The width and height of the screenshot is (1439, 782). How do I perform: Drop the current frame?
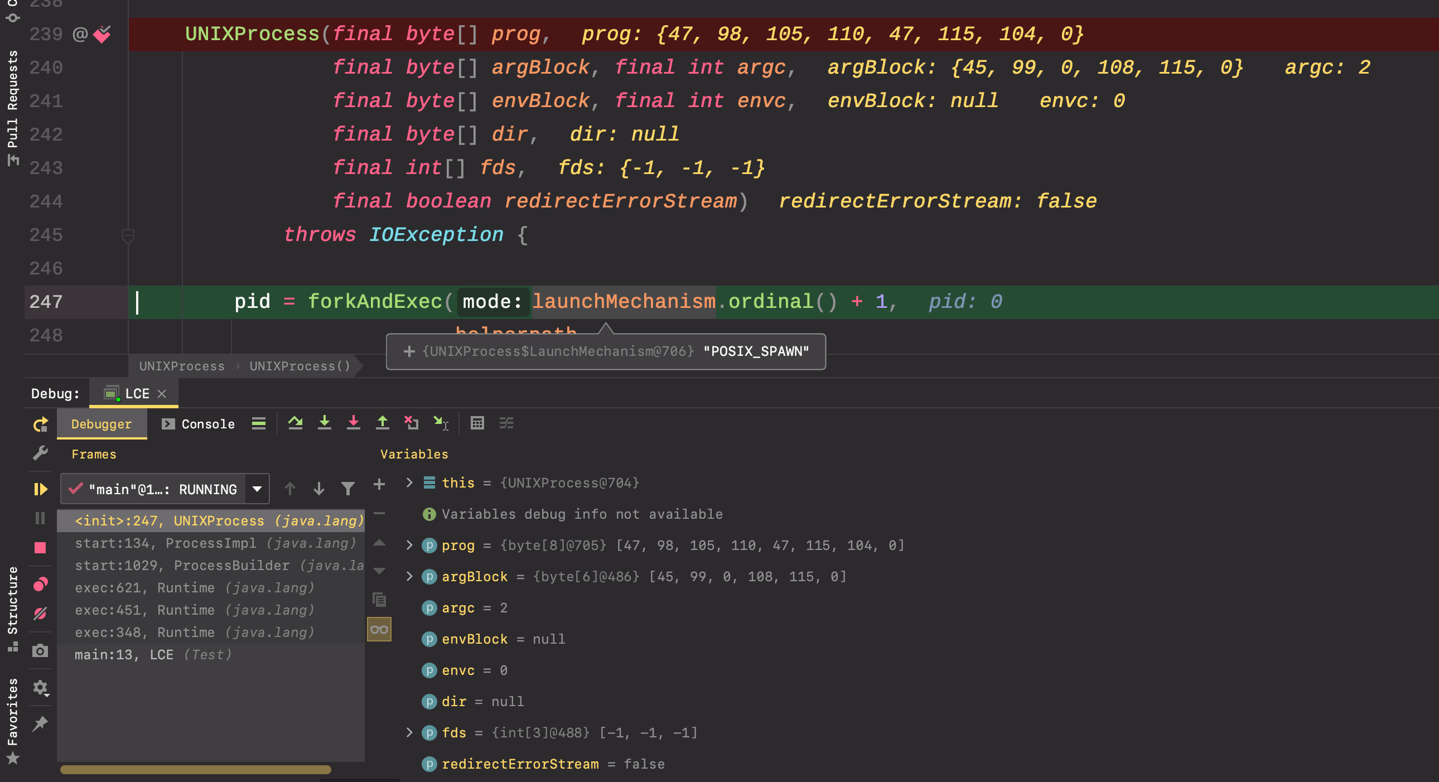tap(412, 423)
